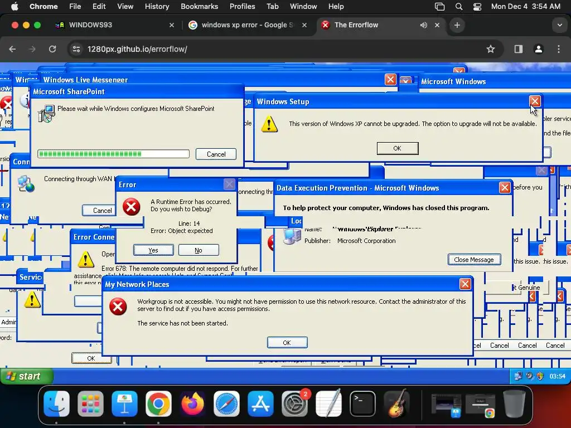Switch to the WINDOWS93 tab
This screenshot has width=571, height=428.
115,25
